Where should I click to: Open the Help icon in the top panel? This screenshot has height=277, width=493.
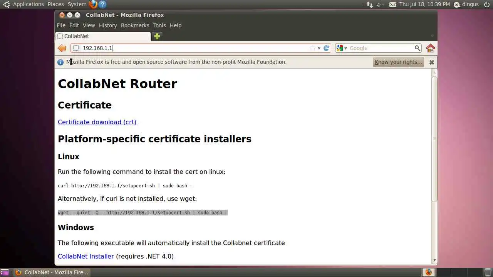pyautogui.click(x=102, y=5)
